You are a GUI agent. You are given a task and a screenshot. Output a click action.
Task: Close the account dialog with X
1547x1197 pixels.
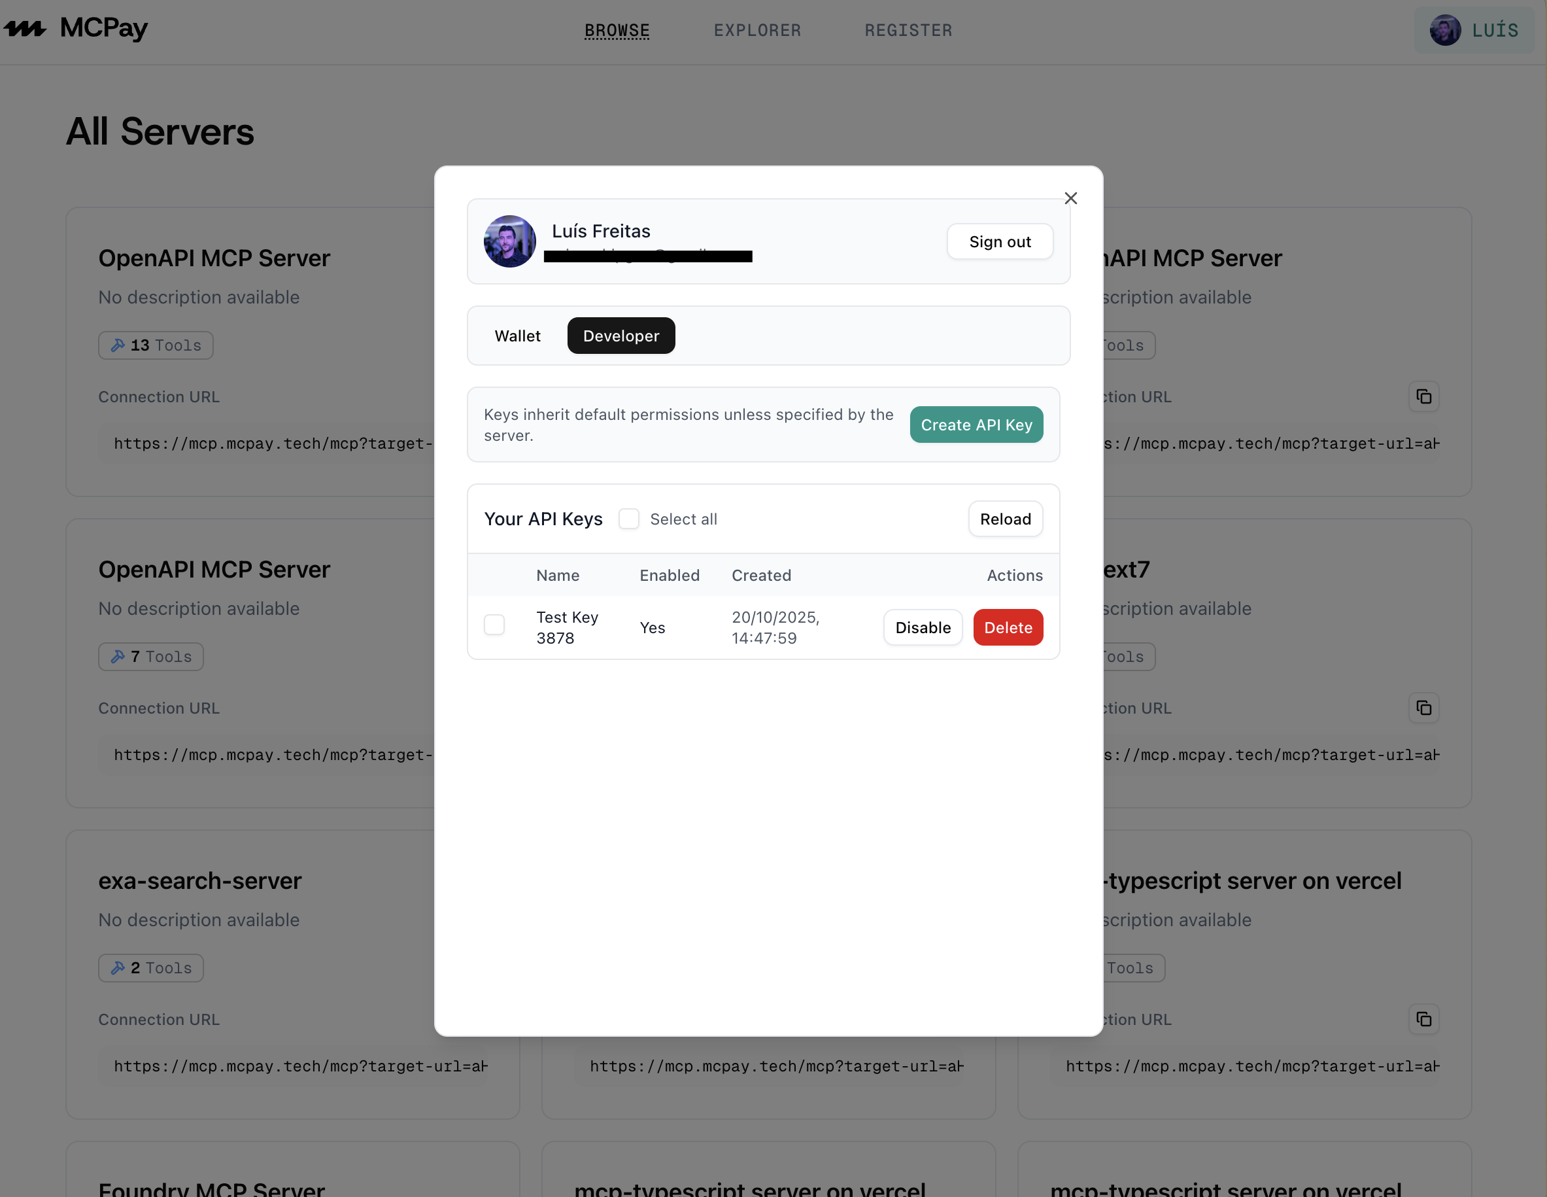click(x=1070, y=198)
